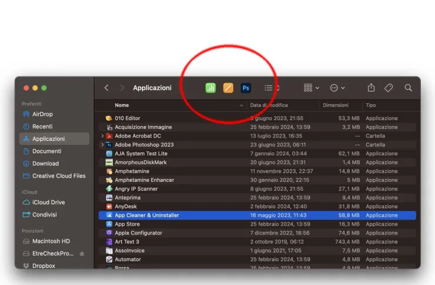Open Documenti in the sidebar
This screenshot has height=285, width=435.
point(55,151)
